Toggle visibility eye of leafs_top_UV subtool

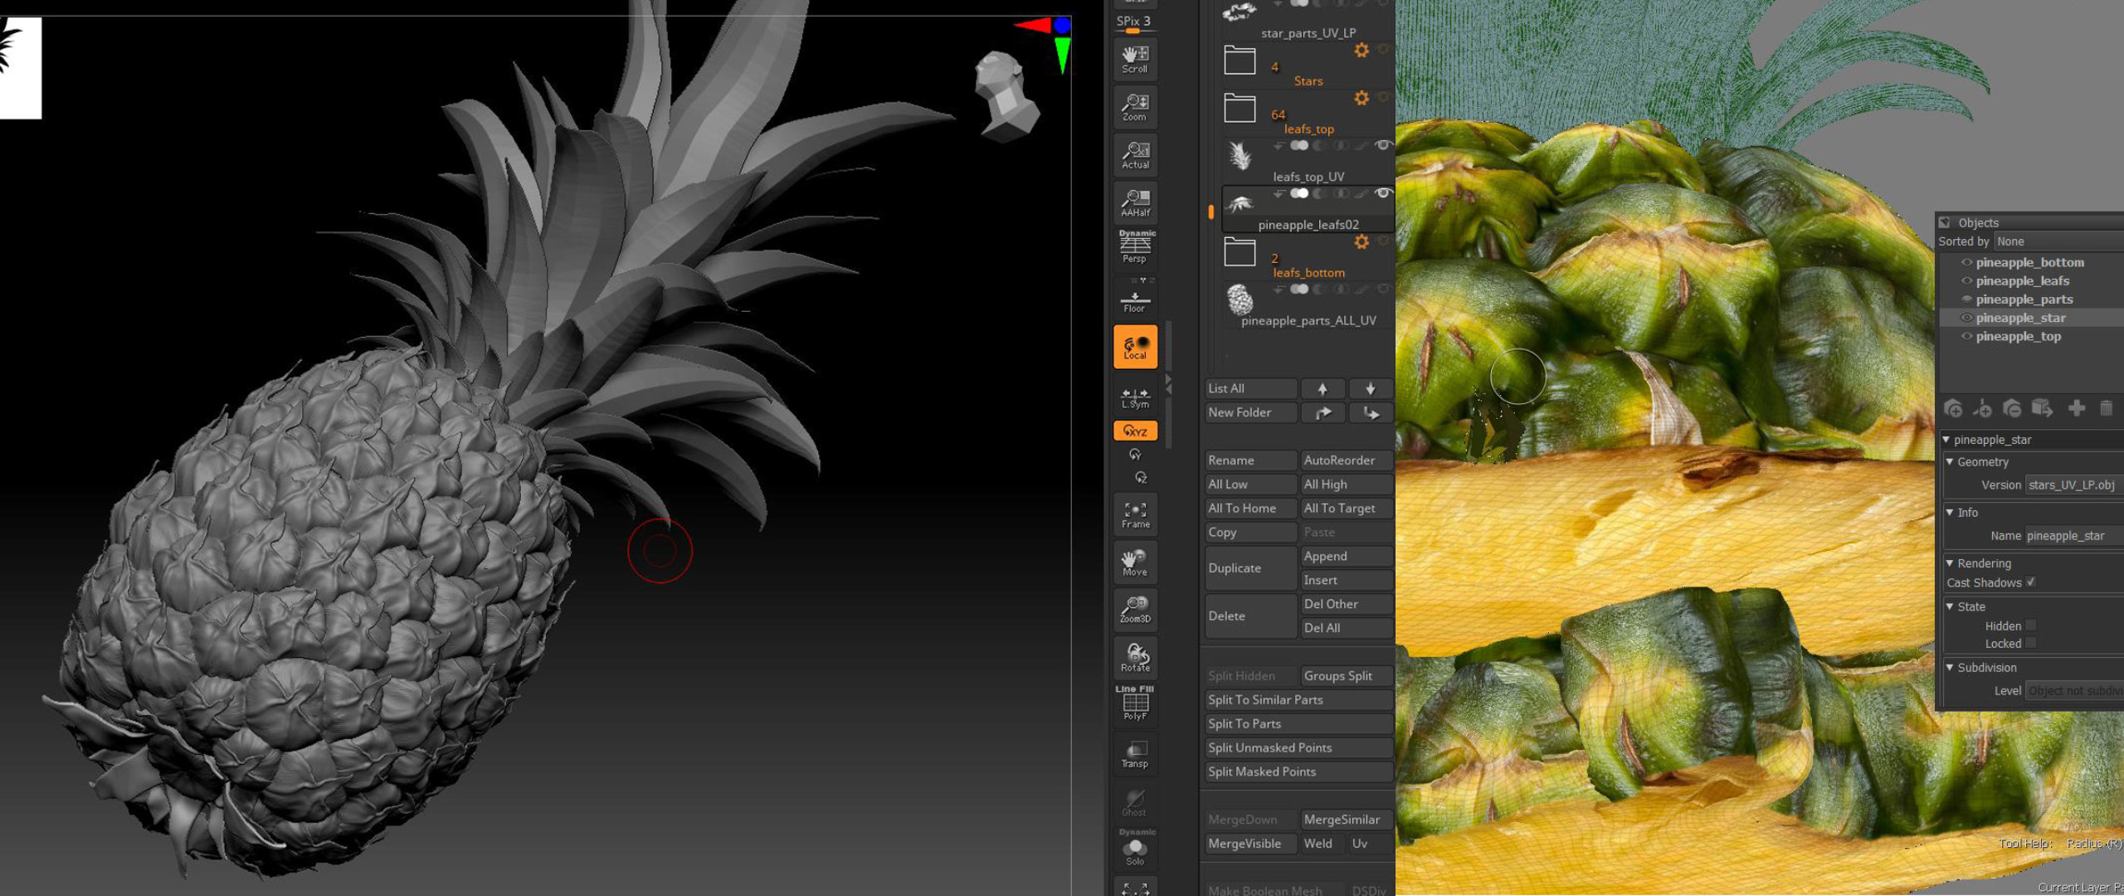click(1382, 145)
